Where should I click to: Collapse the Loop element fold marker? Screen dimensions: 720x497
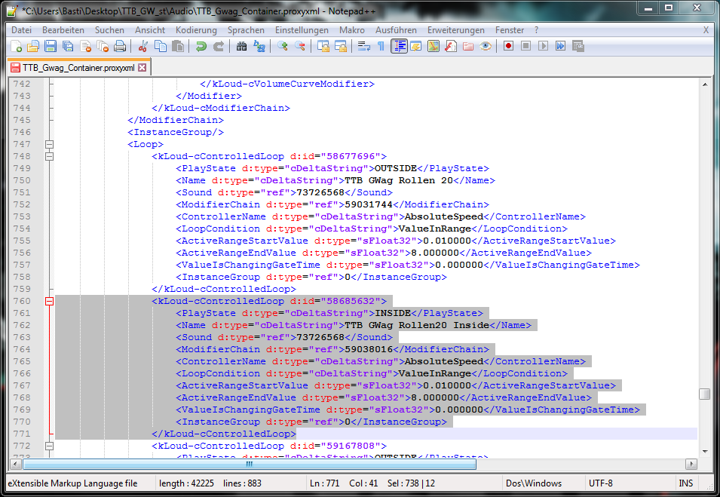click(x=50, y=144)
